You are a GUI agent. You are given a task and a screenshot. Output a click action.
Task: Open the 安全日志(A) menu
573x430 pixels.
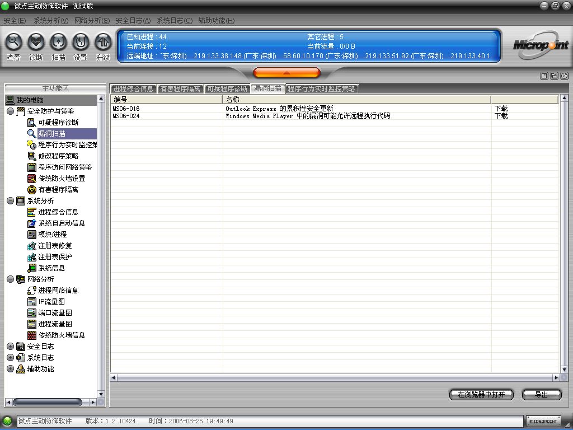[133, 21]
